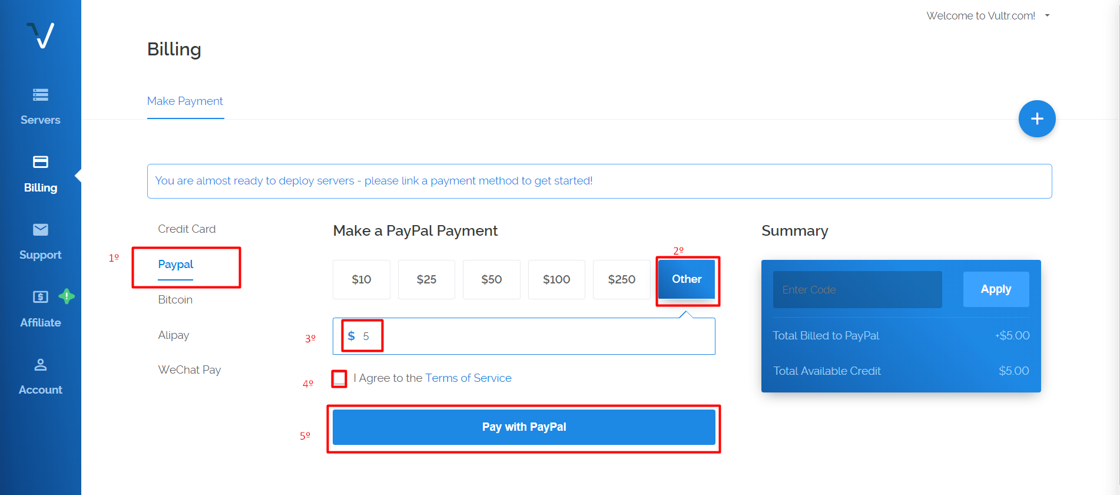Click the Total Available Credit label
This screenshot has width=1120, height=495.
(827, 371)
